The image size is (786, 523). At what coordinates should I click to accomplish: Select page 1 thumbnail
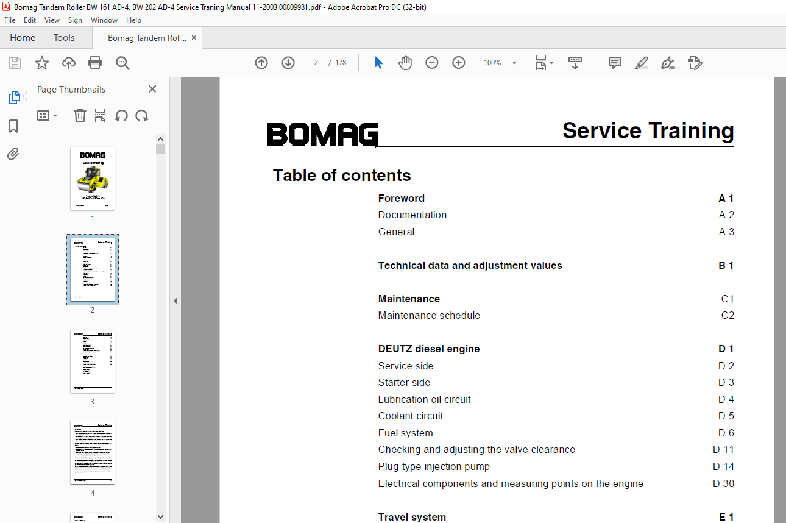pyautogui.click(x=93, y=178)
